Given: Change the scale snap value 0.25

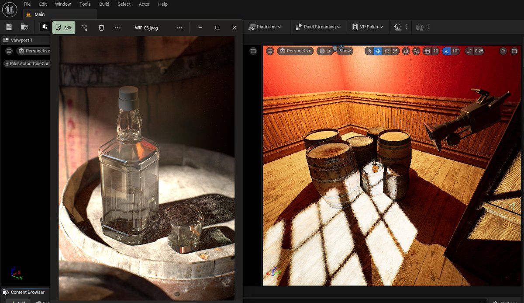Looking at the screenshot, I should (479, 51).
